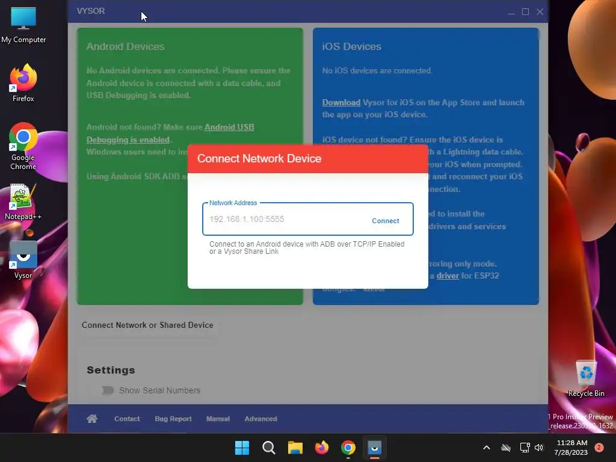Launch Google Chrome desktop shortcut

(23, 146)
